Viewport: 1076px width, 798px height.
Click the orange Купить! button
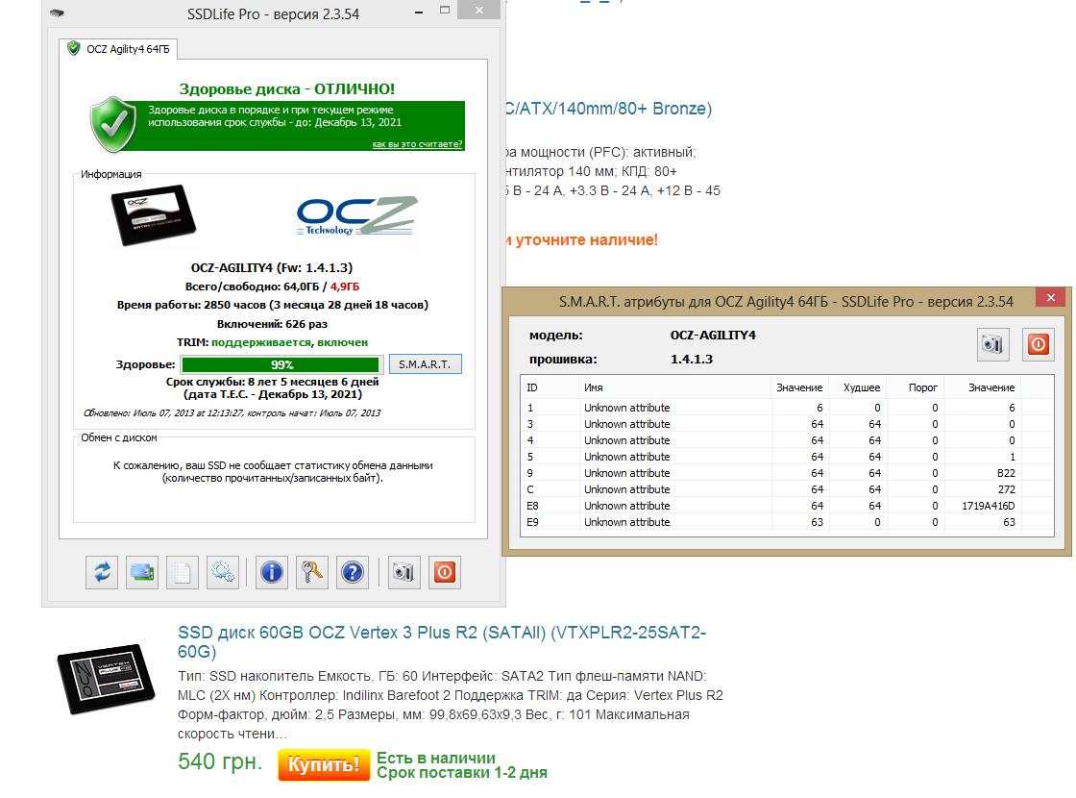coord(324,764)
